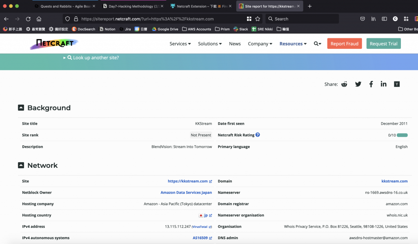Select the ns-1669.awsdns-16.co.uk nameserver text
This screenshot has width=418, height=244.
click(386, 192)
